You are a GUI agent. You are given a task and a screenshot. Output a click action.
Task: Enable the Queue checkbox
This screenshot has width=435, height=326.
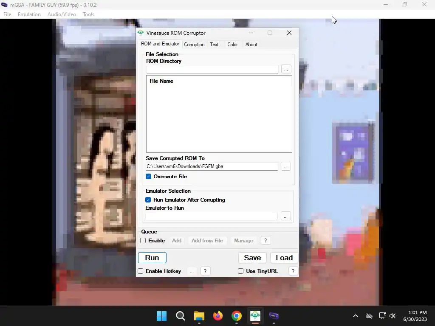point(143,241)
